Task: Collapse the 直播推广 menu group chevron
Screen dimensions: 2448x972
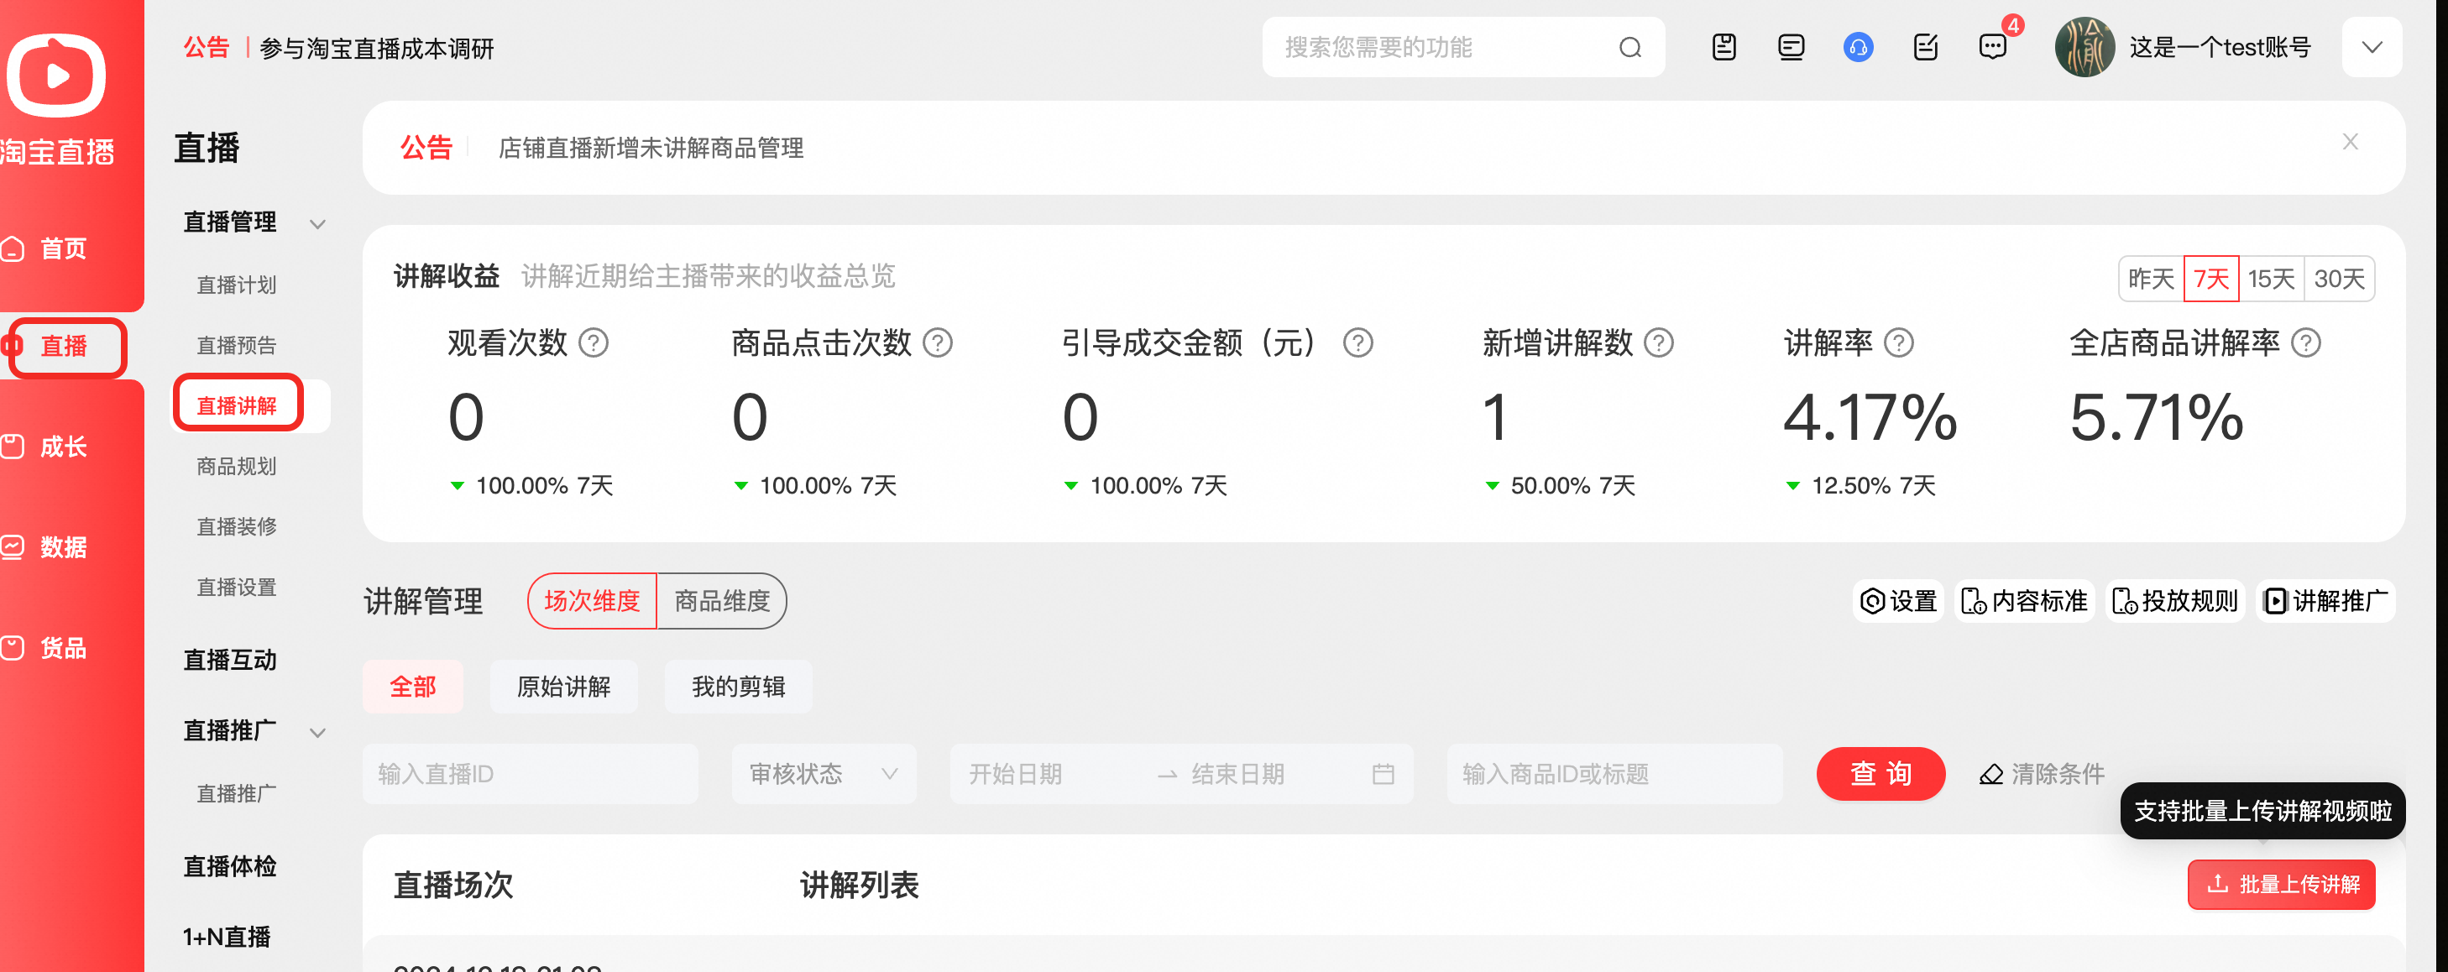Action: pos(317,733)
